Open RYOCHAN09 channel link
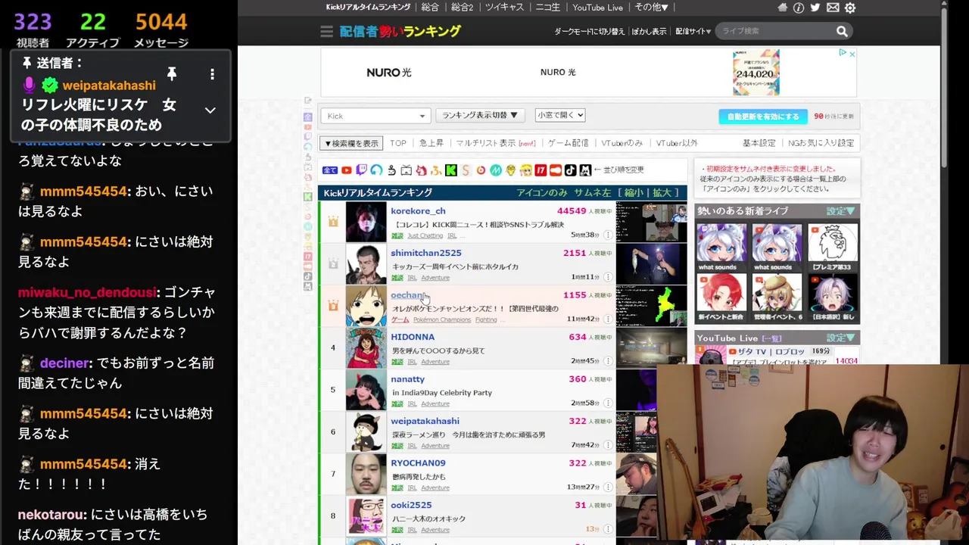Image resolution: width=969 pixels, height=545 pixels. (418, 463)
